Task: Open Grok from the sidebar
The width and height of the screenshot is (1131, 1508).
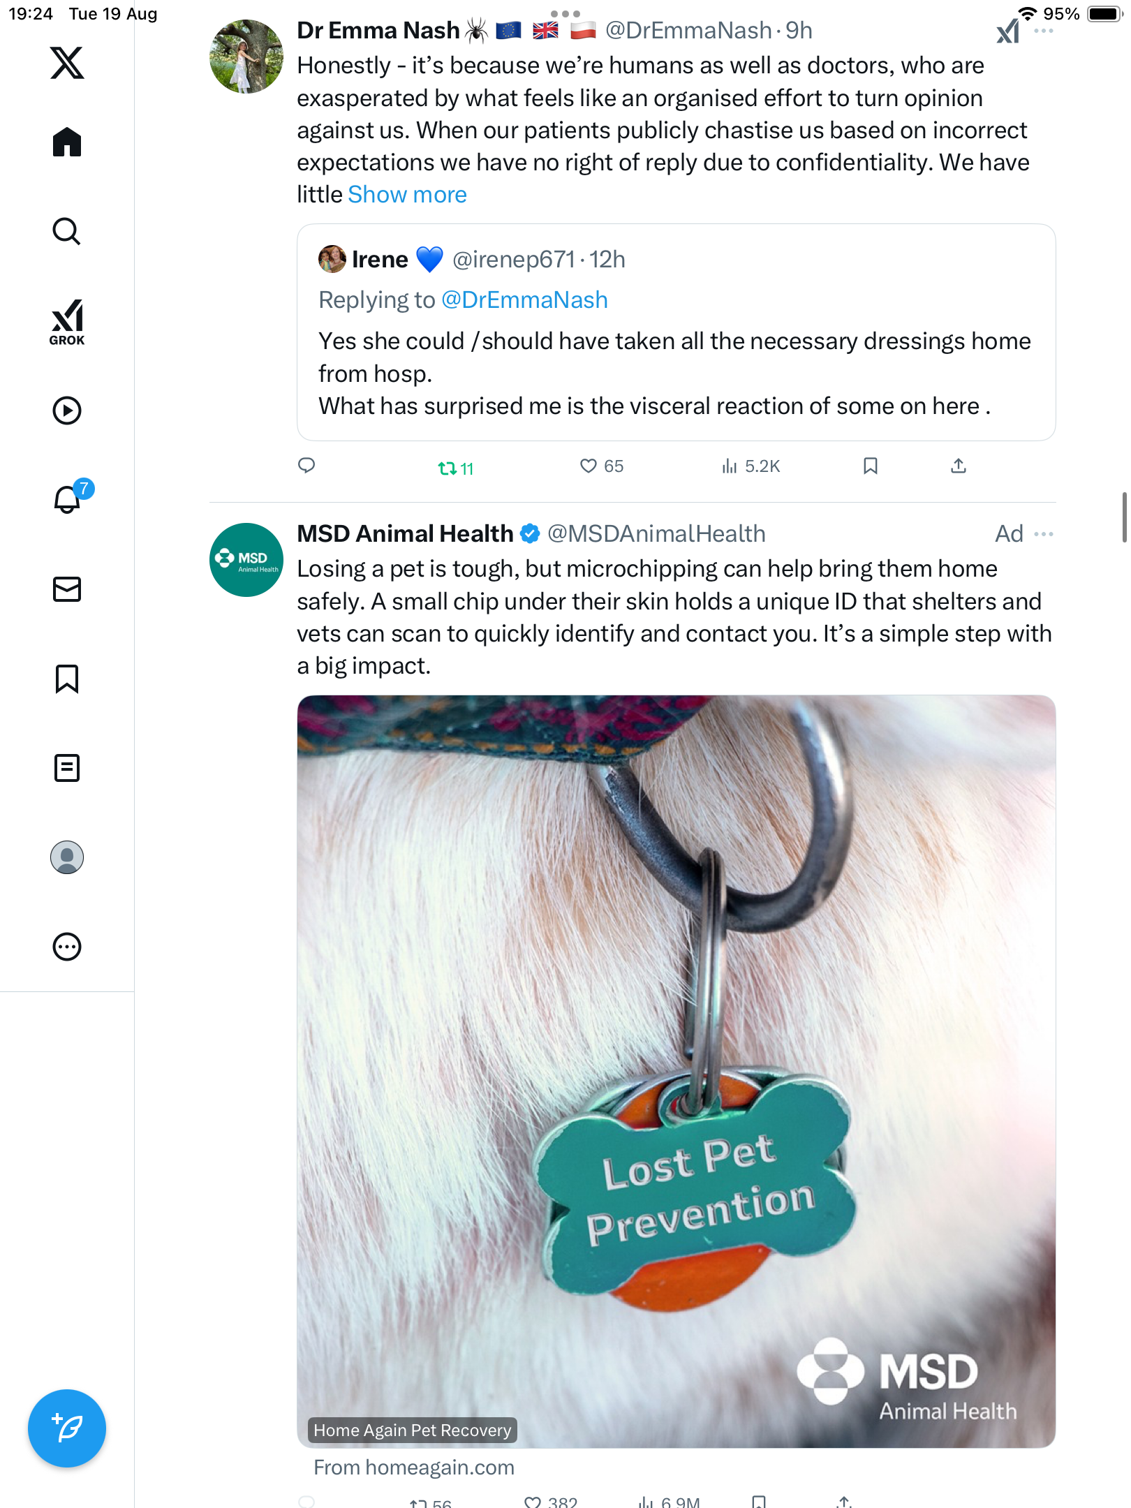Action: pyautogui.click(x=67, y=323)
